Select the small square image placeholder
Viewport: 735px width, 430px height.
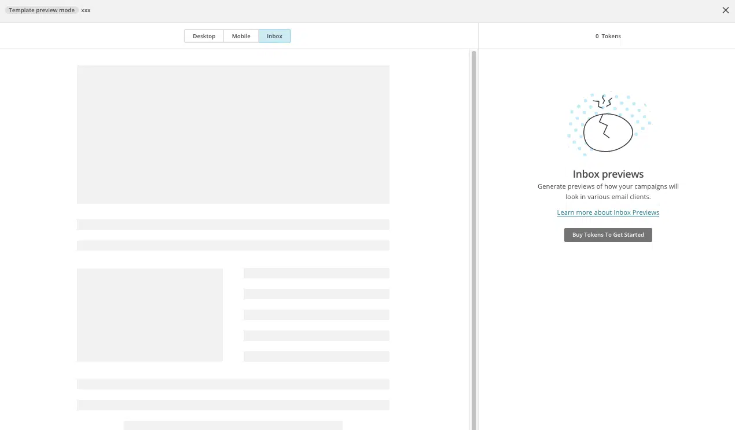[150, 315]
